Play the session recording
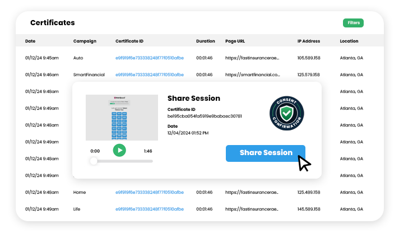The image size is (399, 238). pyautogui.click(x=119, y=150)
